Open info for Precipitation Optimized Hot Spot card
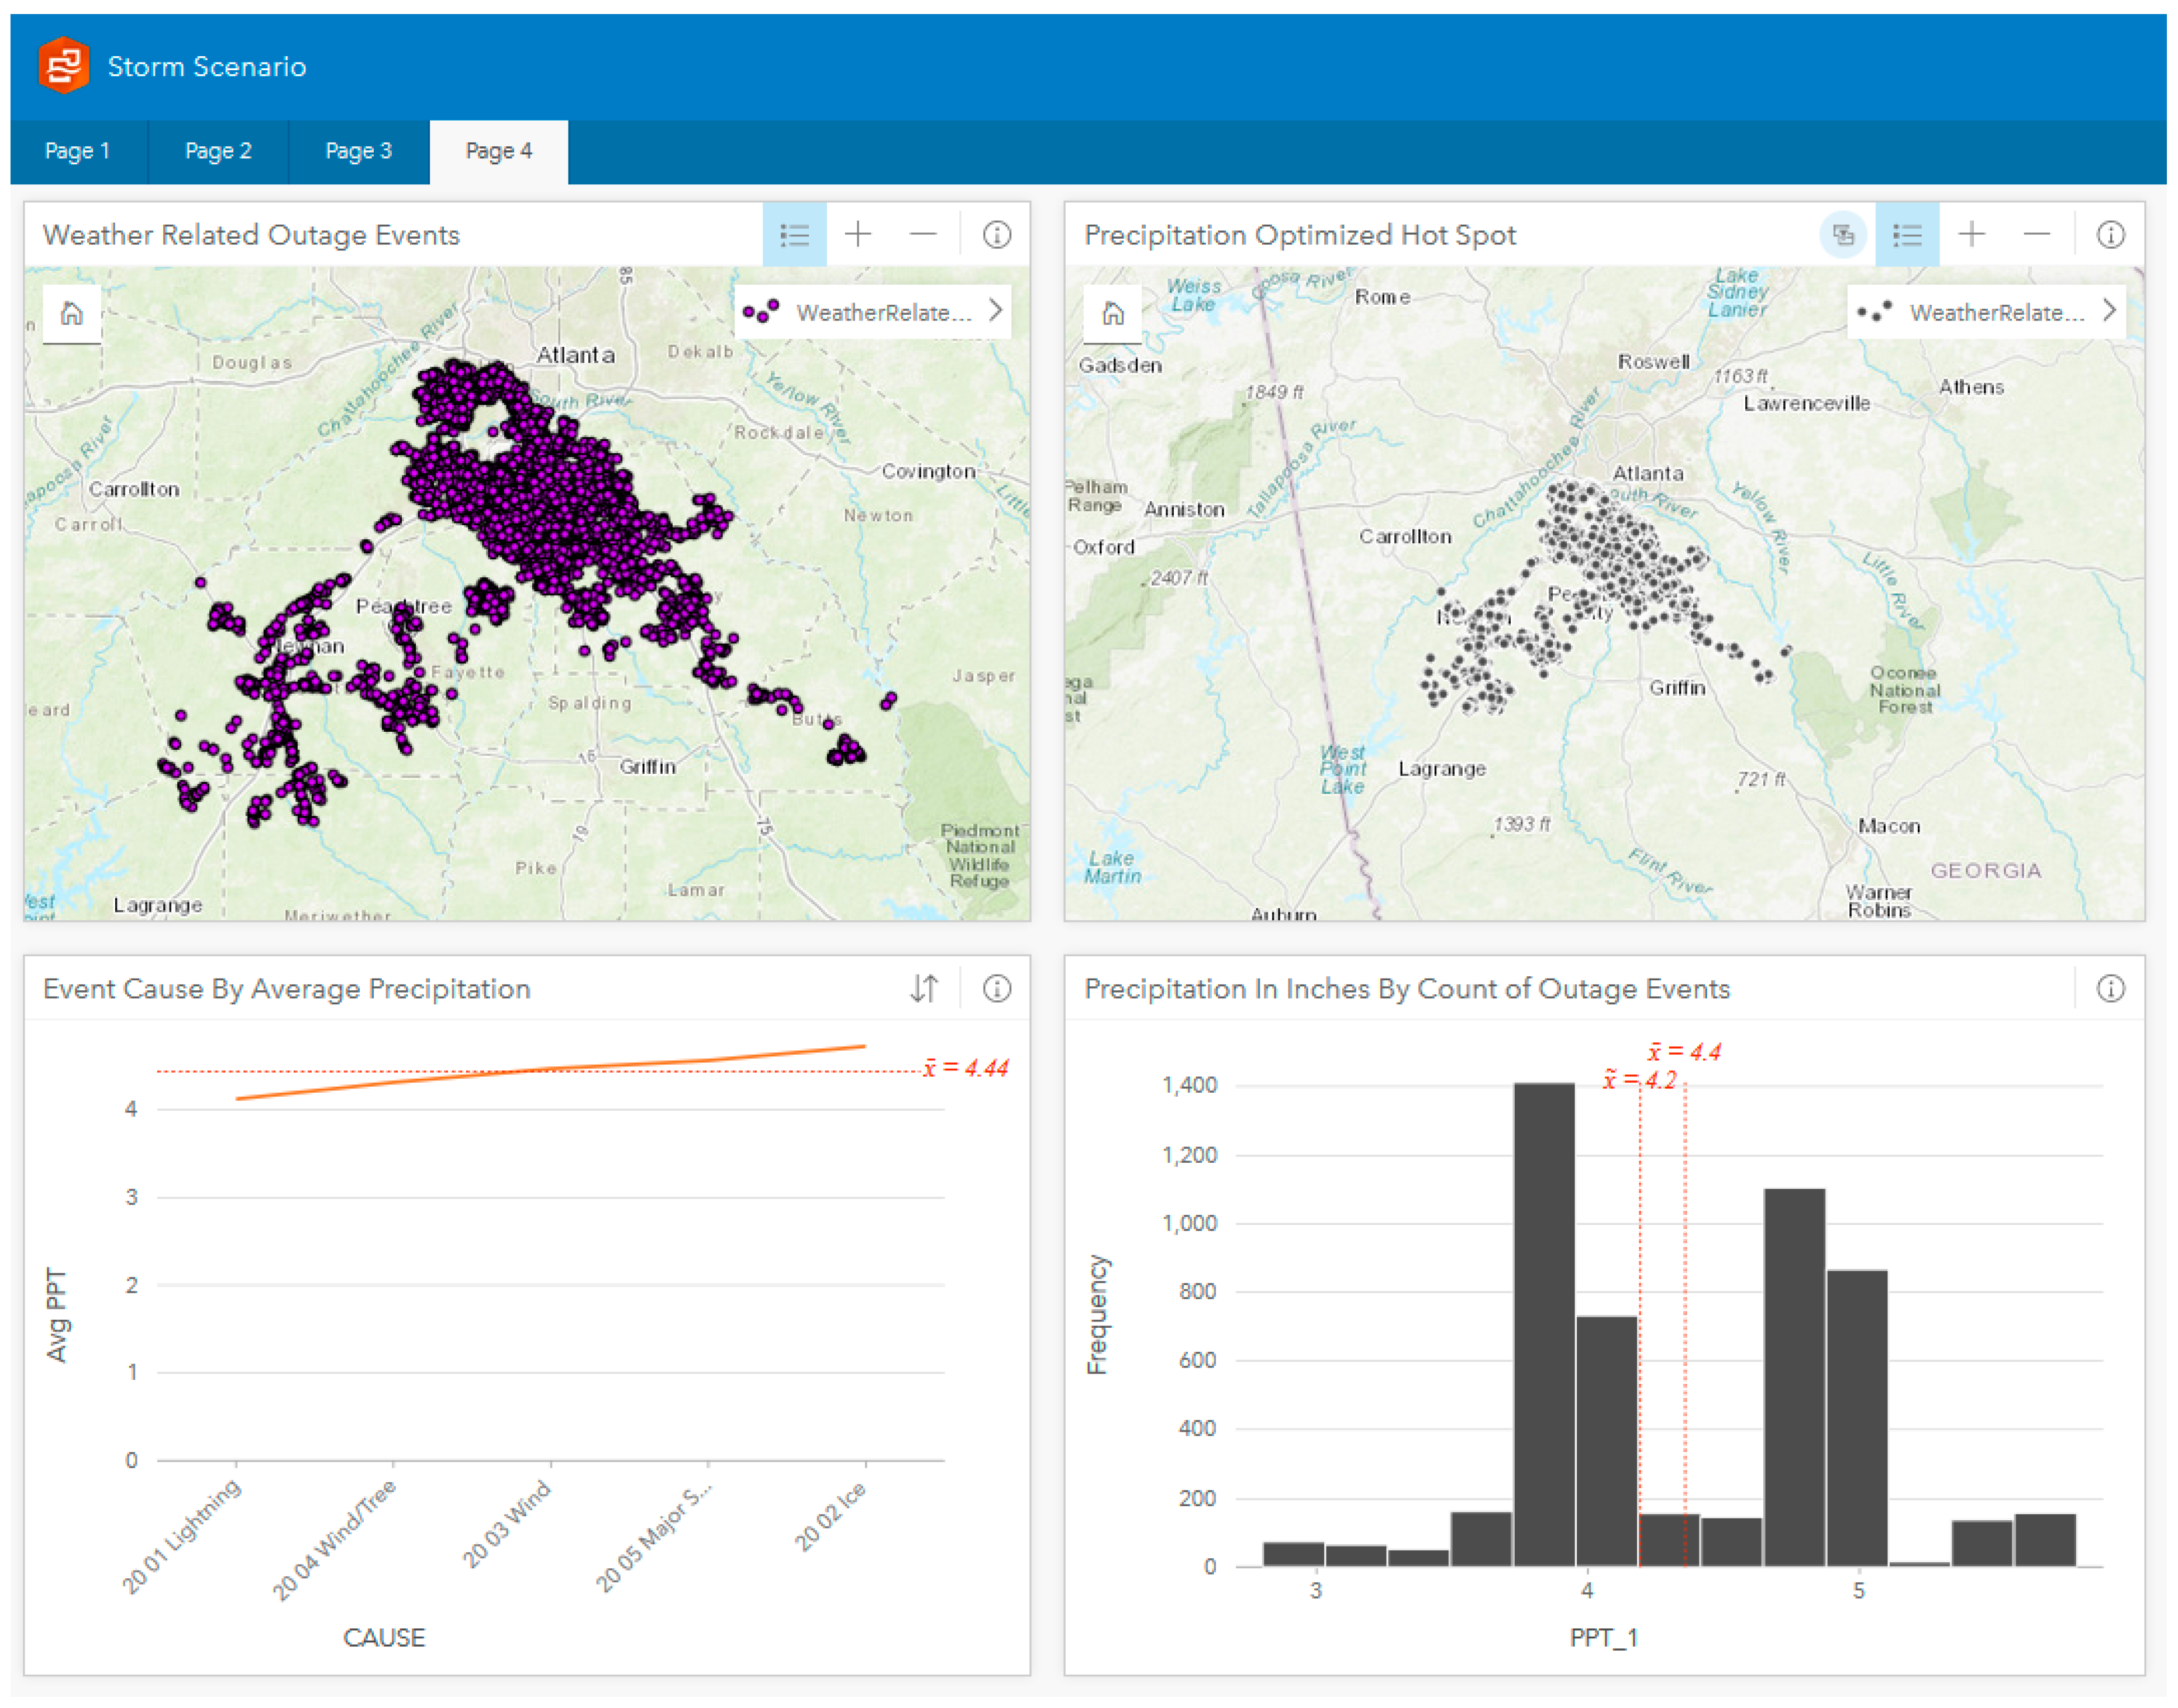 (2110, 235)
